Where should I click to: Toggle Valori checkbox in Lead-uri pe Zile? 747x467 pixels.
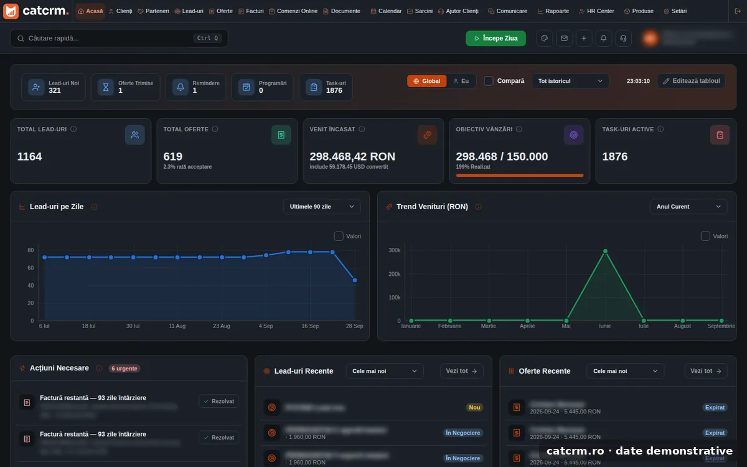[x=339, y=236]
